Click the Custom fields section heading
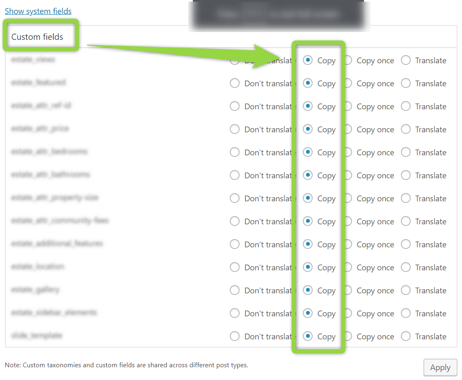 [x=37, y=37]
